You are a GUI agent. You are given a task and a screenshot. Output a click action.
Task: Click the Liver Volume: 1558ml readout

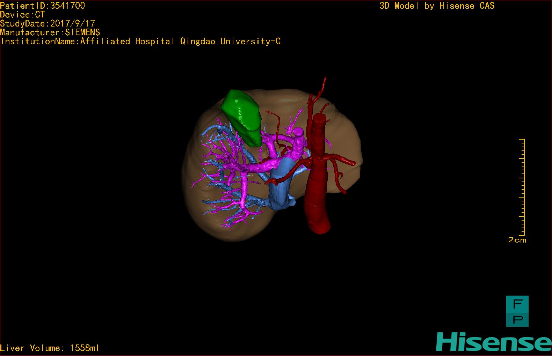coord(50,348)
